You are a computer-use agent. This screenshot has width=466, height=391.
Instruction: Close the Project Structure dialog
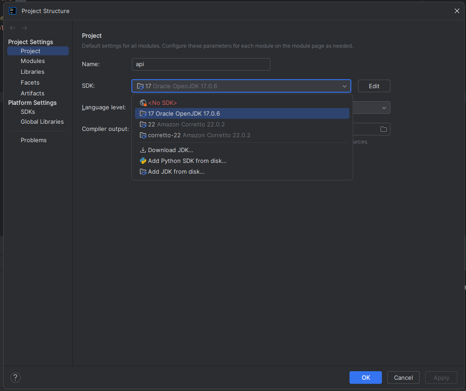[x=457, y=11]
